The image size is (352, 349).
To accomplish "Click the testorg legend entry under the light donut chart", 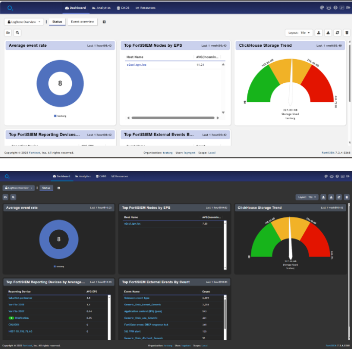I will click(60, 116).
